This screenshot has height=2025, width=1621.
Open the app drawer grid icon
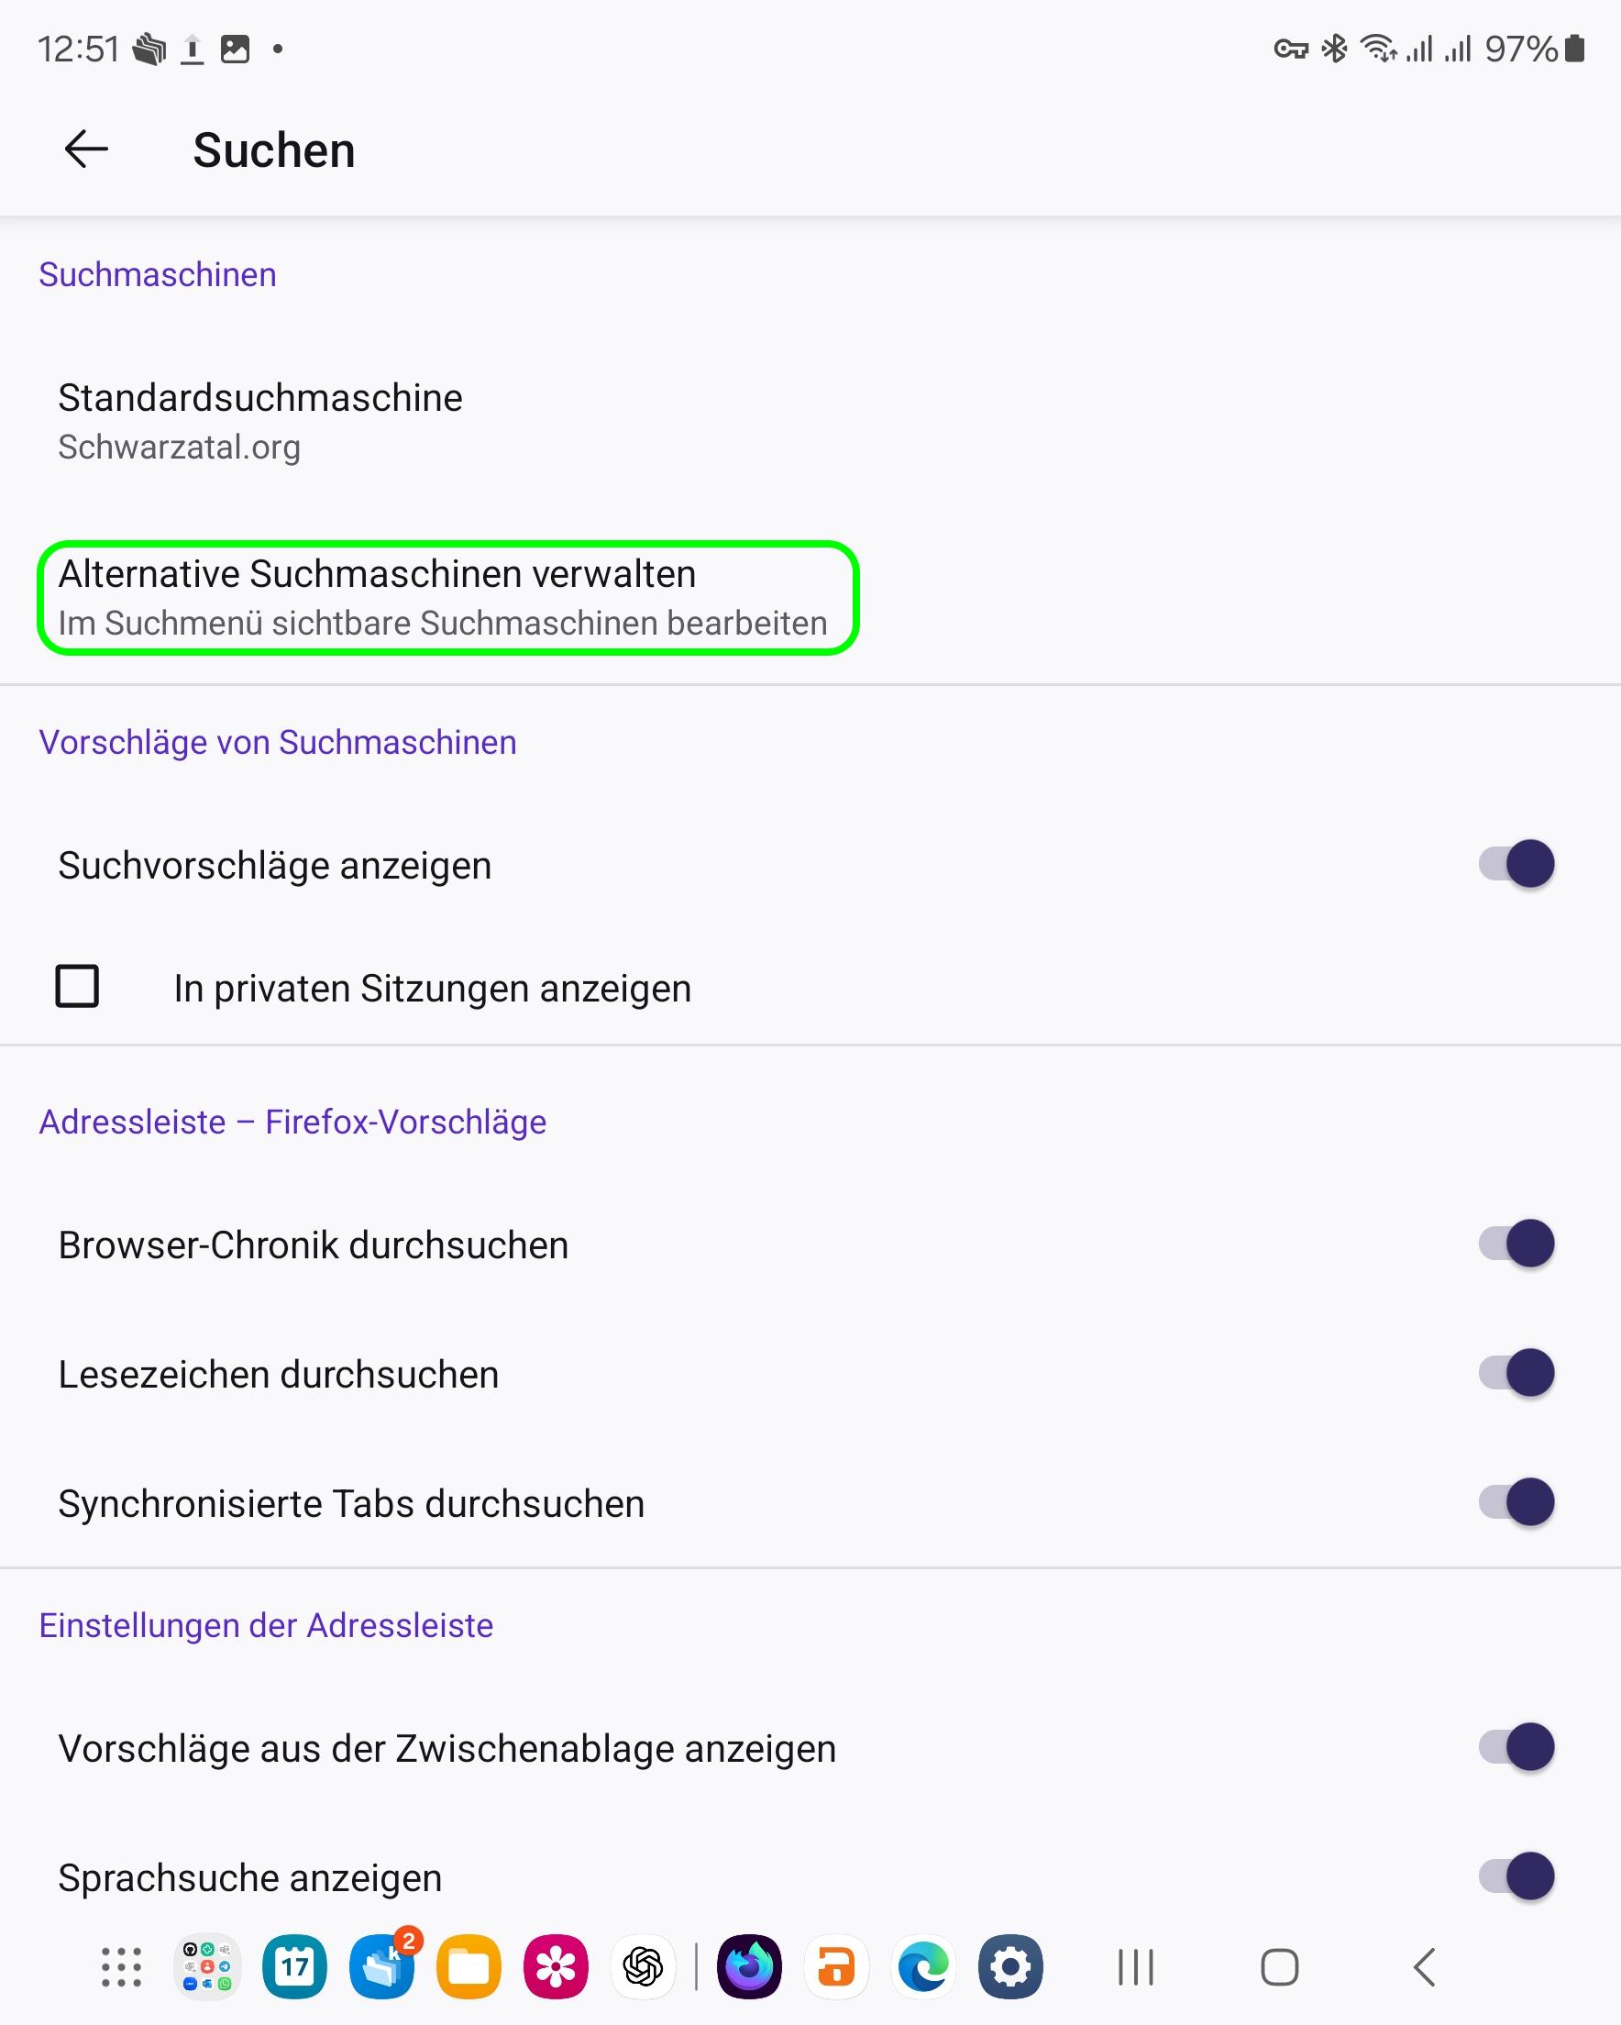[121, 1967]
